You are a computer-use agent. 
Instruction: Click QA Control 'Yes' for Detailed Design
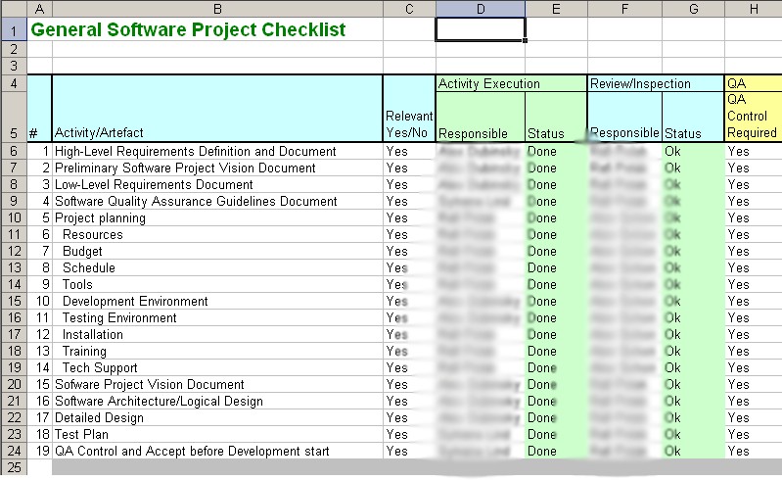click(x=753, y=417)
